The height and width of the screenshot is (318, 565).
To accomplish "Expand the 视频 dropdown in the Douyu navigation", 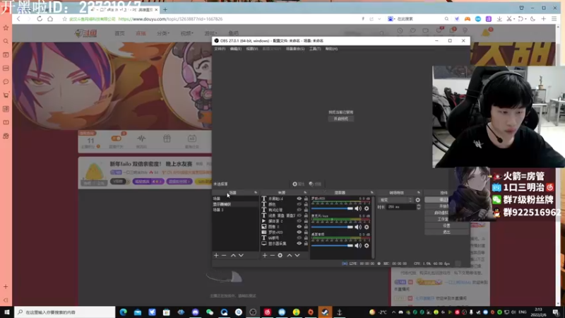I will [186, 33].
